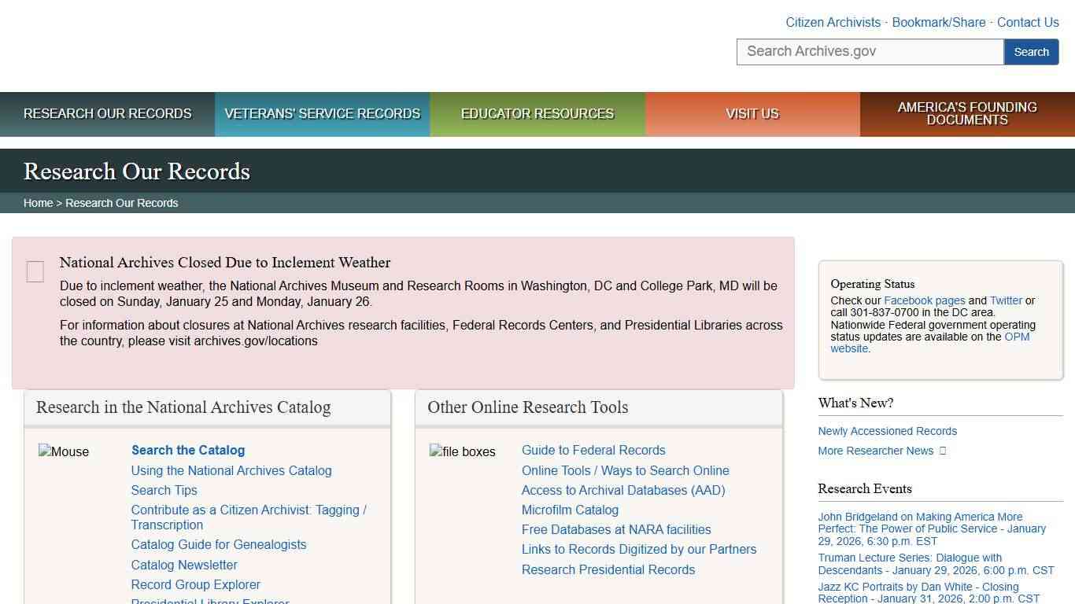Open the Bookmark/Share link
The image size is (1075, 604).
pyautogui.click(x=939, y=22)
